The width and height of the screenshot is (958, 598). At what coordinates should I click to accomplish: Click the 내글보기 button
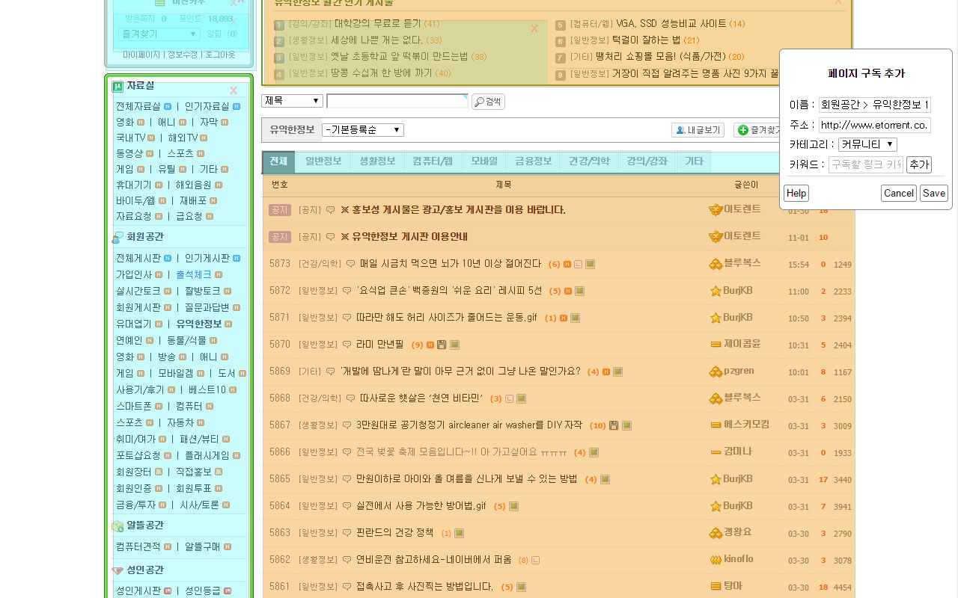(x=698, y=130)
